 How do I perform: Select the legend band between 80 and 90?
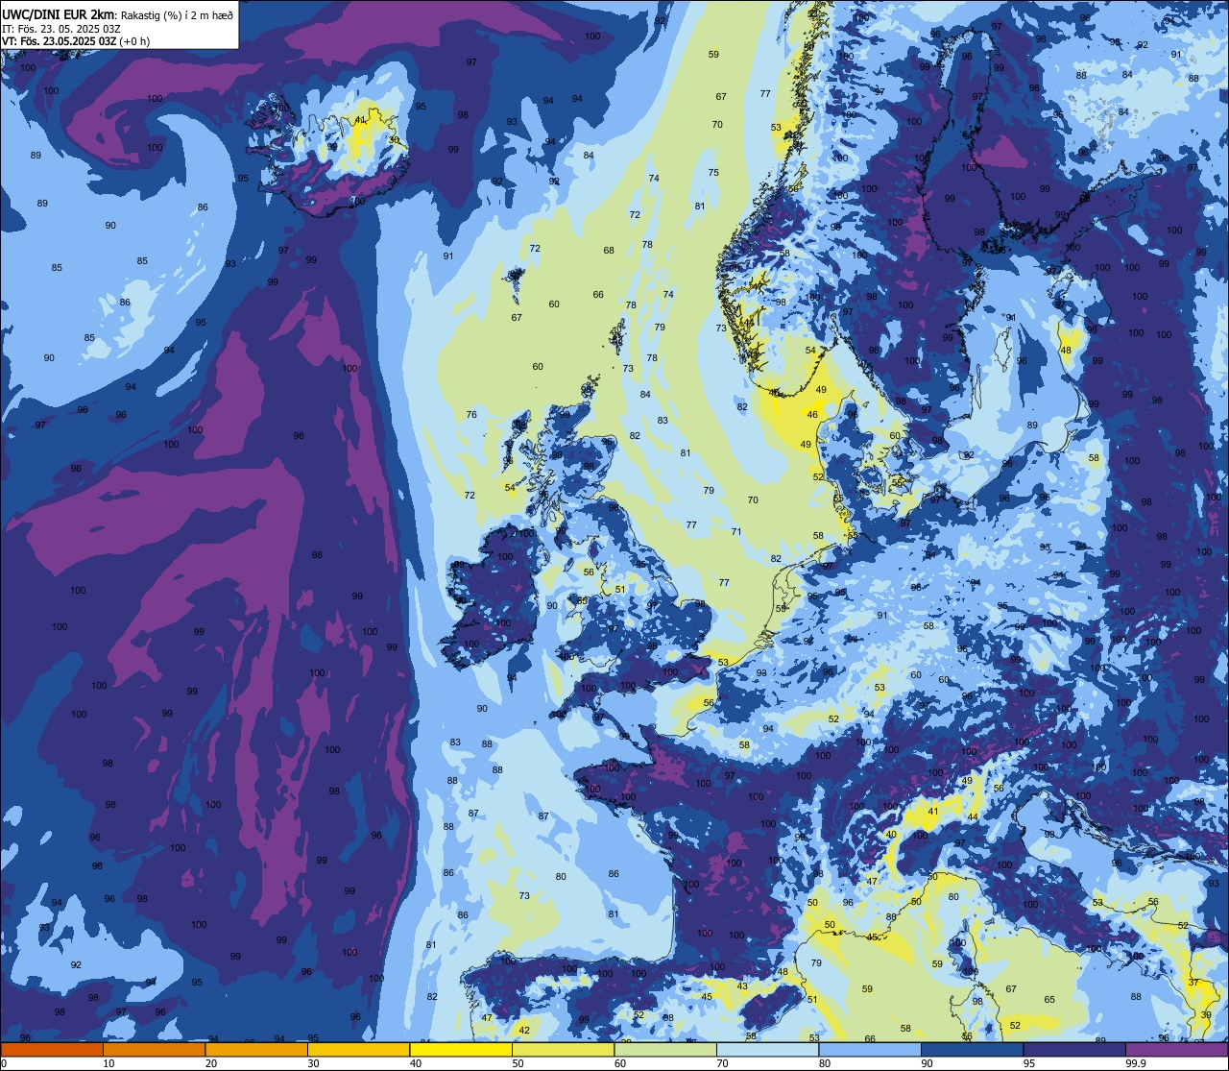coord(870,1049)
